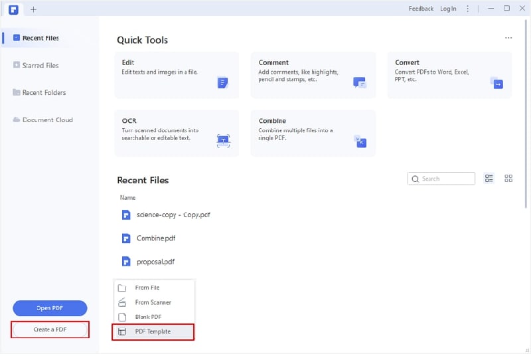The height and width of the screenshot is (356, 531).
Task: Open Document Cloud section
Action: pos(47,120)
